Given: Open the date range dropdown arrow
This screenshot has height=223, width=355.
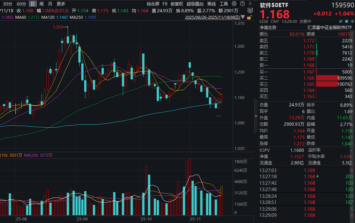Looking at the screenshot, I should pyautogui.click(x=242, y=17).
